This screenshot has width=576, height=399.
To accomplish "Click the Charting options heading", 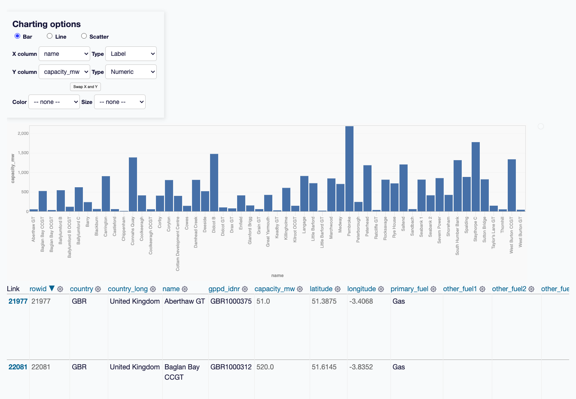I will 46,24.
